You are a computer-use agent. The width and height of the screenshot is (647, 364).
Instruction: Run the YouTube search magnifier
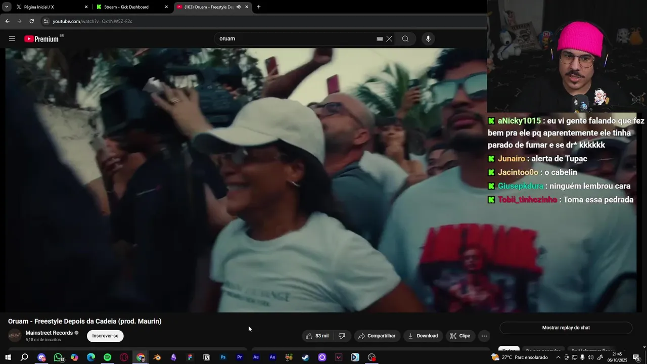click(405, 39)
